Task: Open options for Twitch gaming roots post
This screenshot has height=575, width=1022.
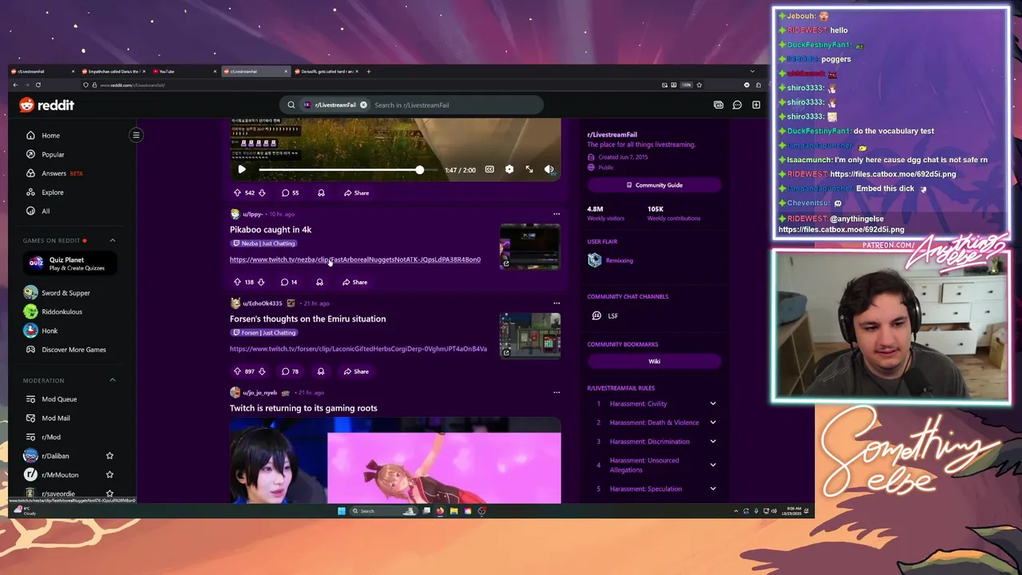Action: click(557, 393)
